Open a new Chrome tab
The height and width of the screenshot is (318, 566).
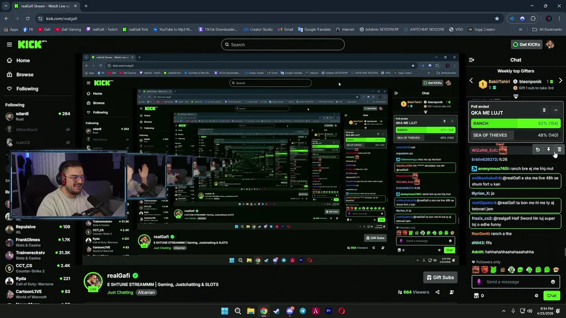[x=86, y=6]
